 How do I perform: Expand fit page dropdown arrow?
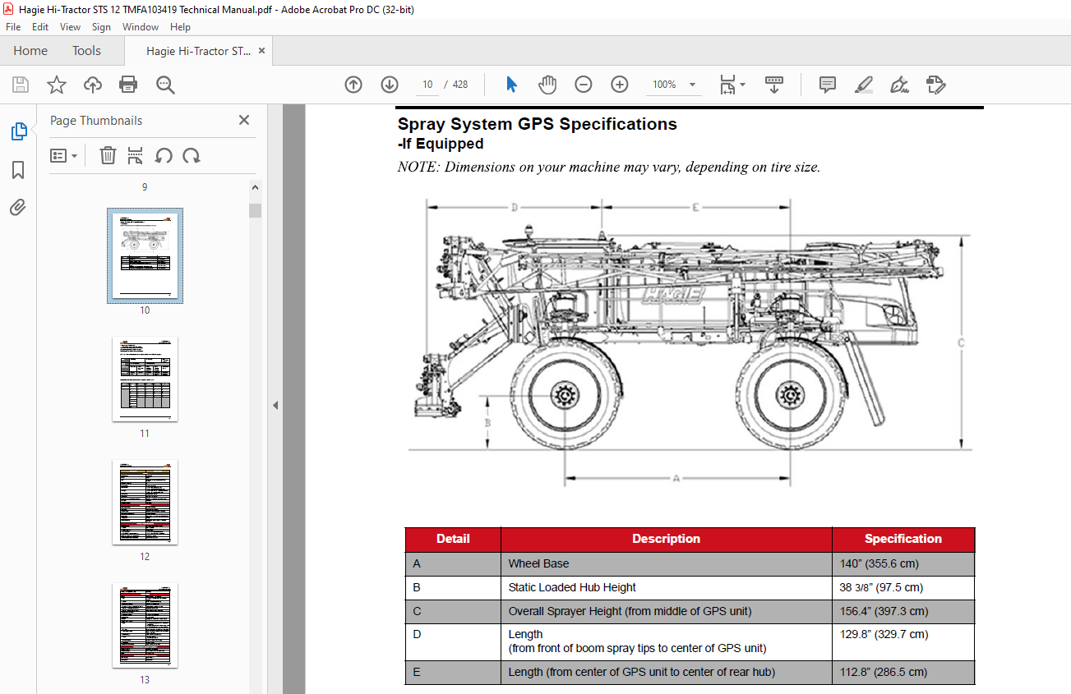[743, 85]
